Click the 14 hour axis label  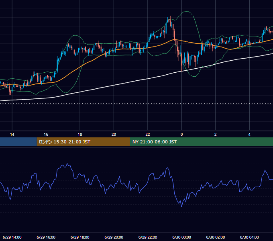[12, 135]
